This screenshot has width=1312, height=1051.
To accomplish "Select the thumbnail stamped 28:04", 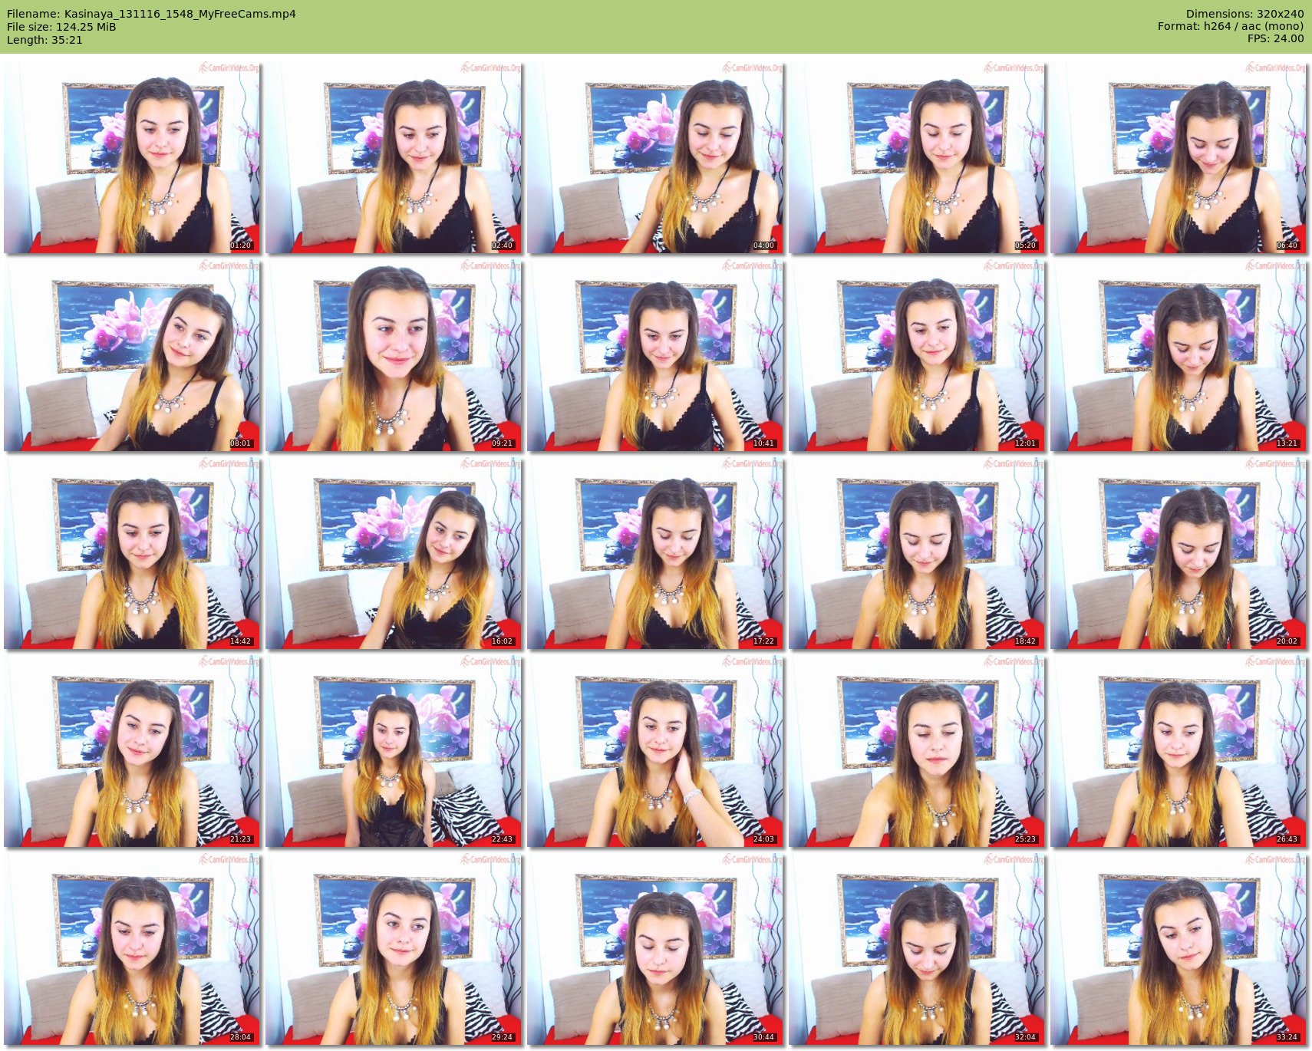I will 132,949.
